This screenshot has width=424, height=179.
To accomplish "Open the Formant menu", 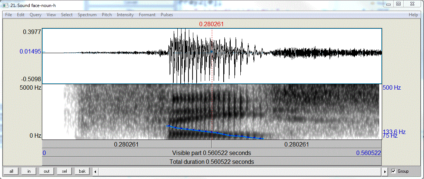I will pos(147,15).
